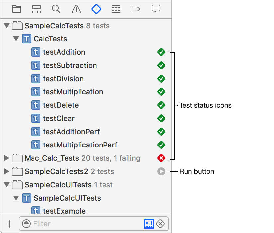
Task: Collapse the SampleCalcTests bundle
Action: tap(7, 26)
